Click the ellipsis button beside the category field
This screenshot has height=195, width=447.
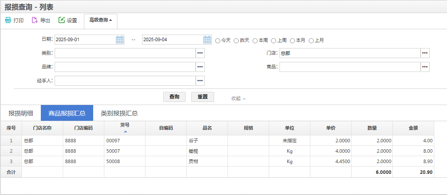200,53
